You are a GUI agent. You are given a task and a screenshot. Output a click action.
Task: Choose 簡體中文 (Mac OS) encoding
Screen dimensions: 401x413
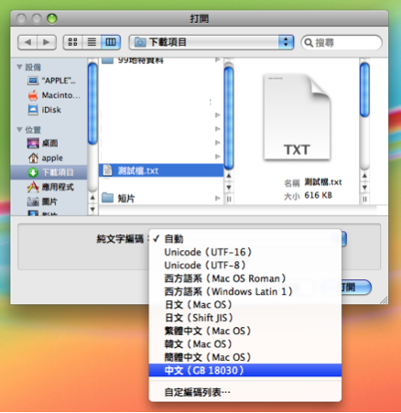245,357
